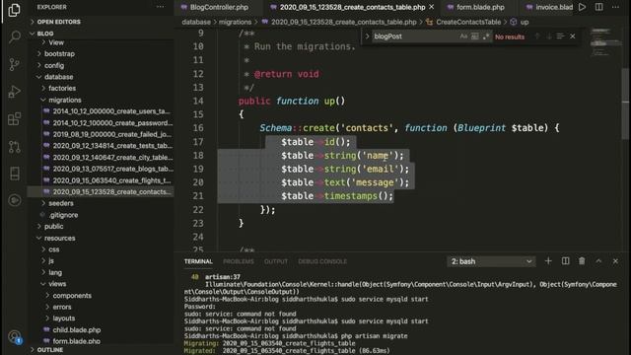
Task: Switch to the TERMINAL panel tab
Action: 198,261
